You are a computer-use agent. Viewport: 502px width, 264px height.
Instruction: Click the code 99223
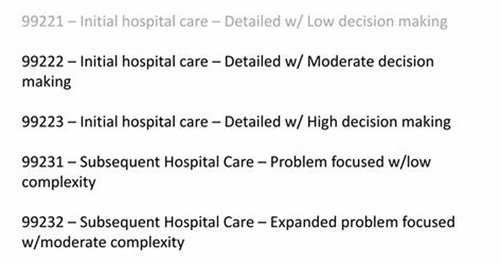42,122
